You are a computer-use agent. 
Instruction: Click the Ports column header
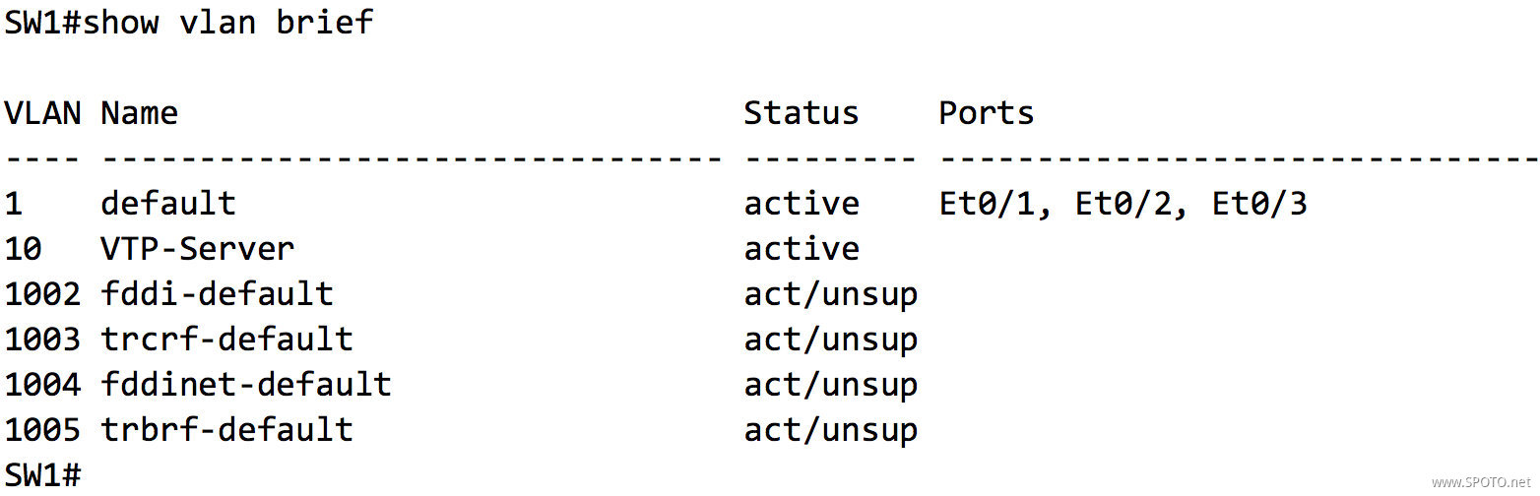click(x=986, y=113)
